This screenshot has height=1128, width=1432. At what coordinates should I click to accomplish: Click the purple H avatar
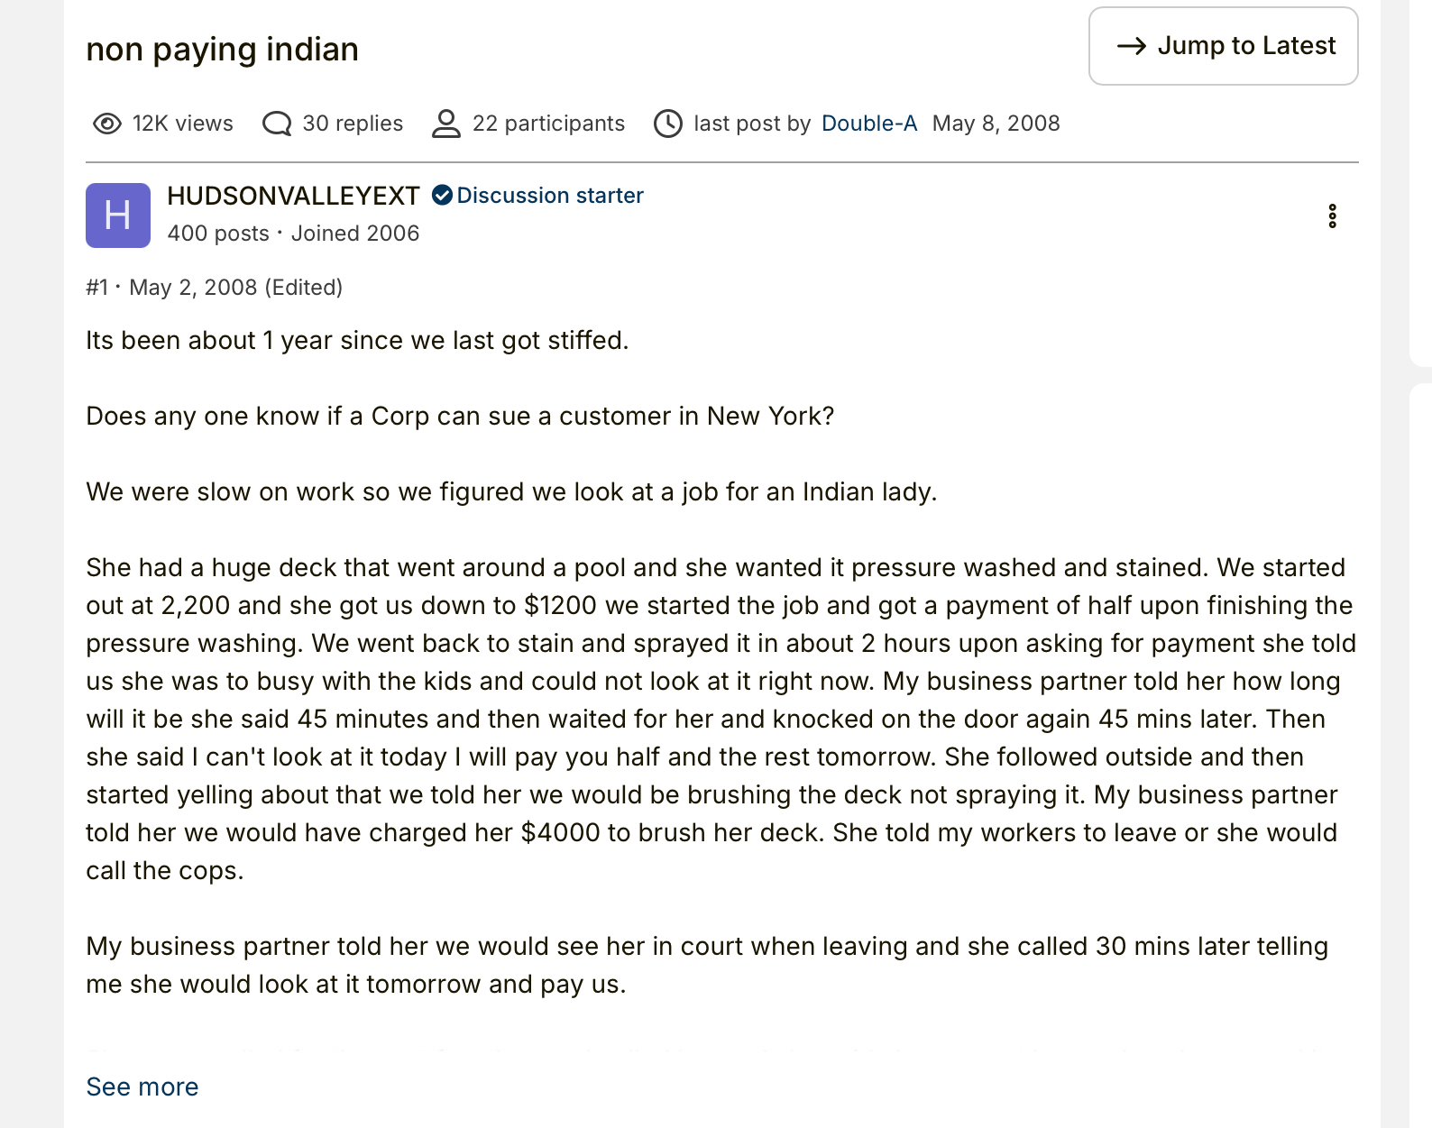(118, 216)
